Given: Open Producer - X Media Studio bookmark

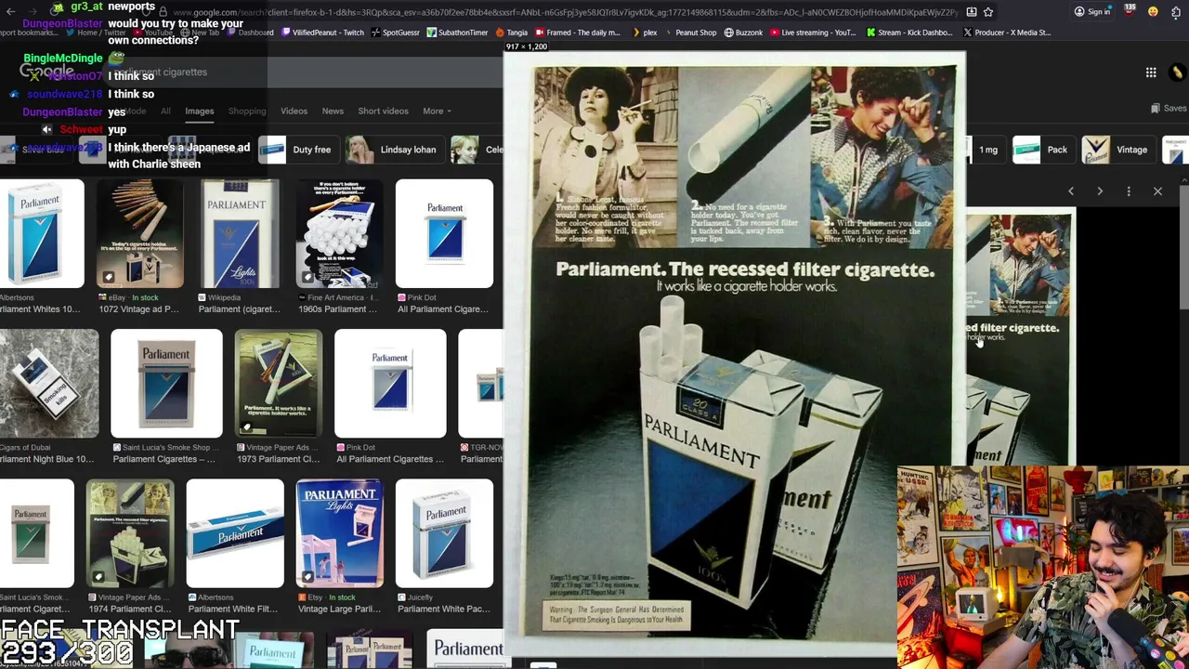Looking at the screenshot, I should tap(1007, 33).
